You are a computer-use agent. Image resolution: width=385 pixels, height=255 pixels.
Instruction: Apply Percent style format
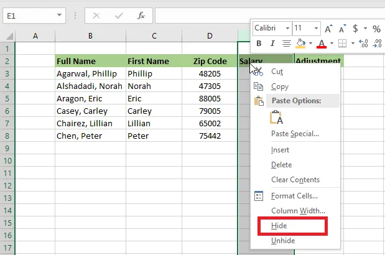click(x=376, y=29)
